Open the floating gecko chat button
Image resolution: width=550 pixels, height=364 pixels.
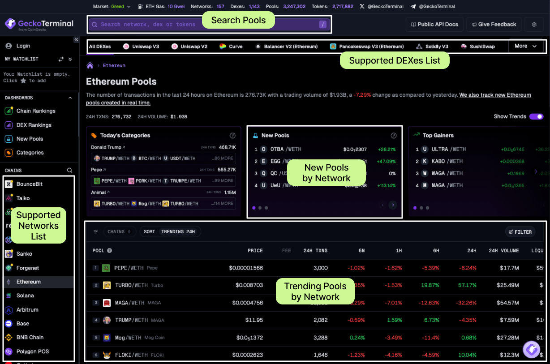tap(532, 349)
